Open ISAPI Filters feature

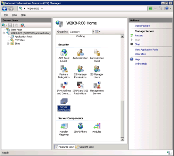click(x=80, y=128)
